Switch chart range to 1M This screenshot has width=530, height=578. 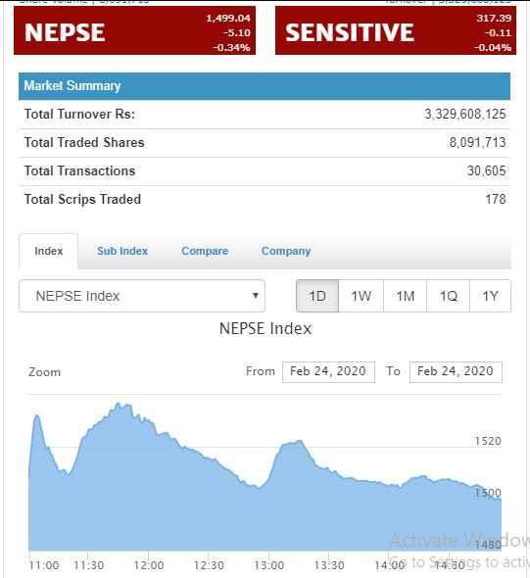point(405,296)
